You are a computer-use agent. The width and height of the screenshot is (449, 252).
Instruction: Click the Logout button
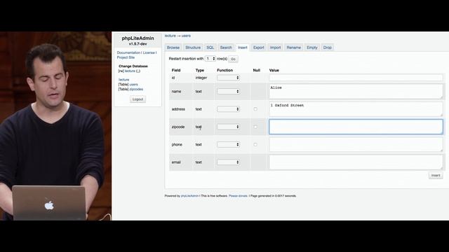tap(138, 99)
